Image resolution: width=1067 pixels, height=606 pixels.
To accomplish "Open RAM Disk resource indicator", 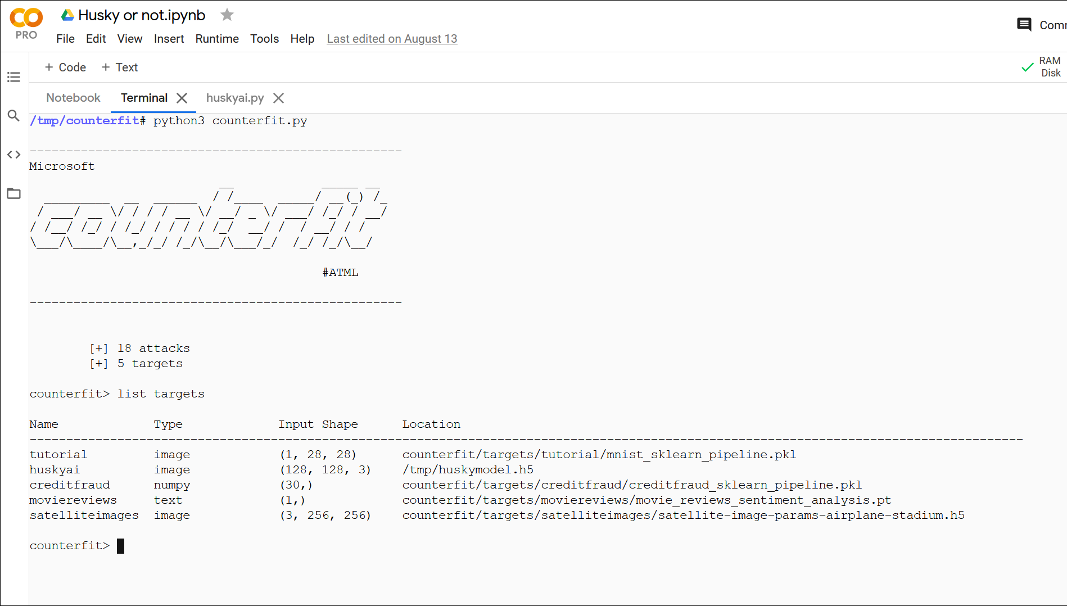I will click(x=1050, y=67).
